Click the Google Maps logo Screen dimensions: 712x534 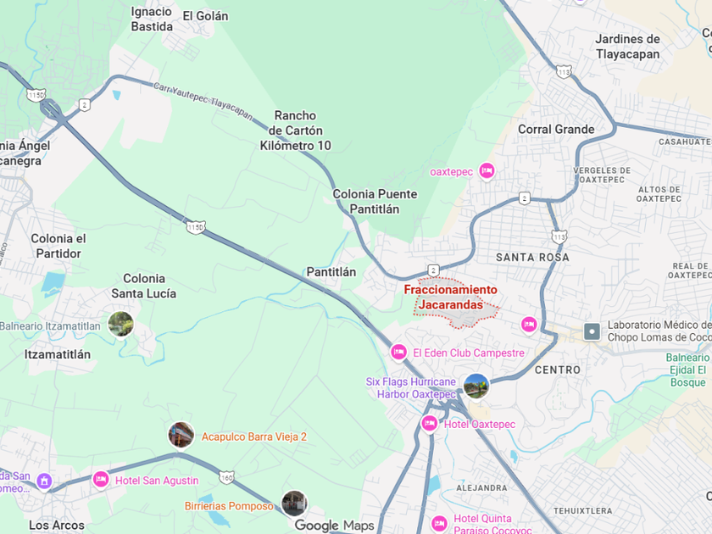coord(334,526)
